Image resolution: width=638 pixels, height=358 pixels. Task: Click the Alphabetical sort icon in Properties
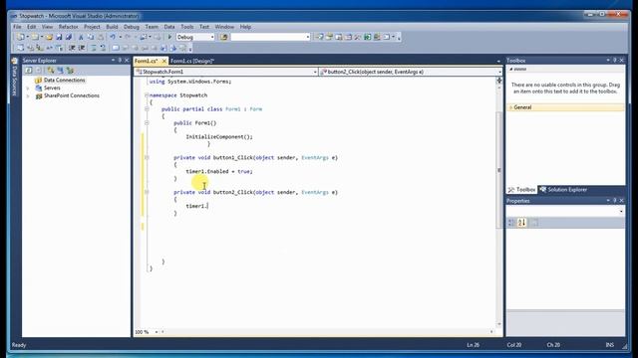pos(522,223)
